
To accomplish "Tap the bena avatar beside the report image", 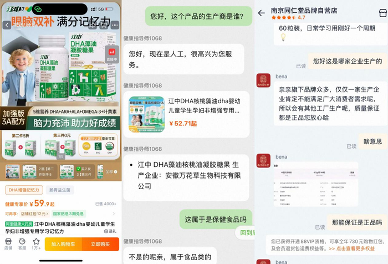I will 263,160.
